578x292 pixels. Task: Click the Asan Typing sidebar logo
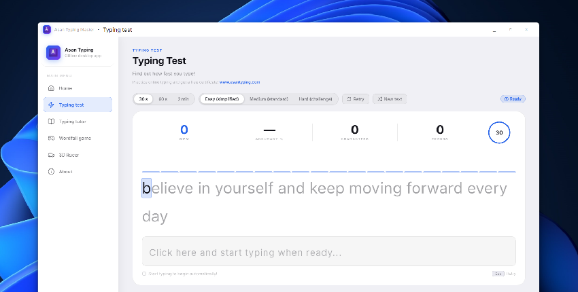(x=53, y=52)
